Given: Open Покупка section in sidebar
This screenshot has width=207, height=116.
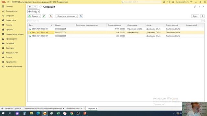Looking at the screenshot, I should [x=9, y=25].
